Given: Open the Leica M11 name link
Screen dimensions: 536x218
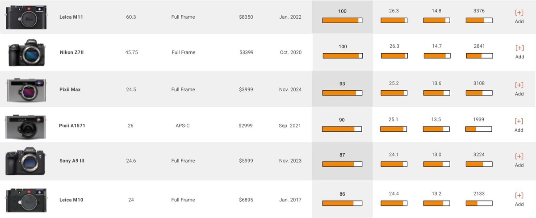Looking at the screenshot, I should coord(71,17).
